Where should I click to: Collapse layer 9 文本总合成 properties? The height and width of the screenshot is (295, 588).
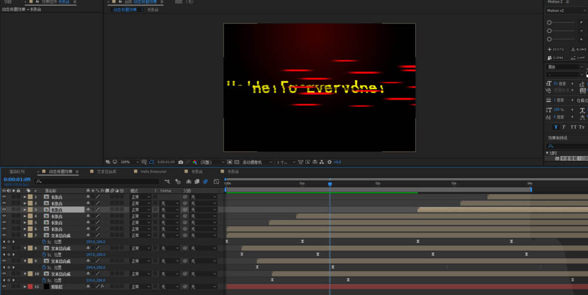point(25,261)
